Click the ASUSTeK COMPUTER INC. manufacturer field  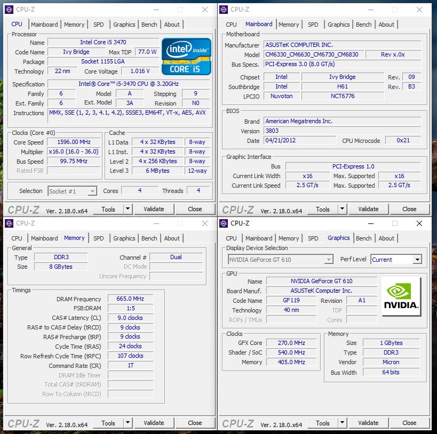click(x=342, y=45)
